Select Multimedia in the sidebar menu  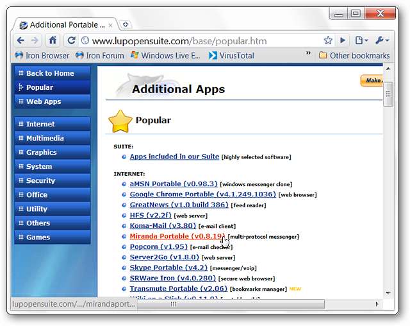click(52, 138)
